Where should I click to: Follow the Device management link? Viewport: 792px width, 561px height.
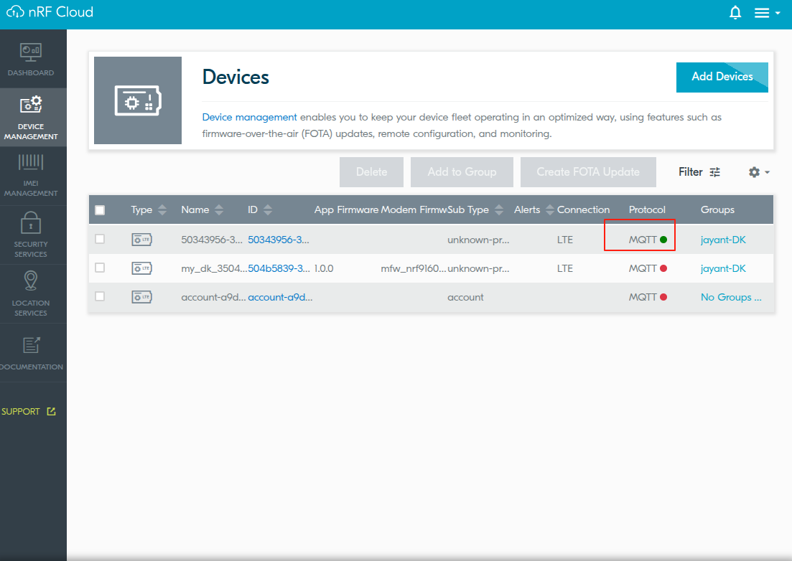coord(250,117)
